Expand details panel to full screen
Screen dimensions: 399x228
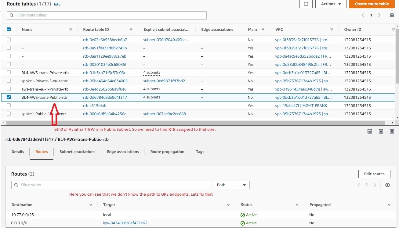tap(392, 131)
